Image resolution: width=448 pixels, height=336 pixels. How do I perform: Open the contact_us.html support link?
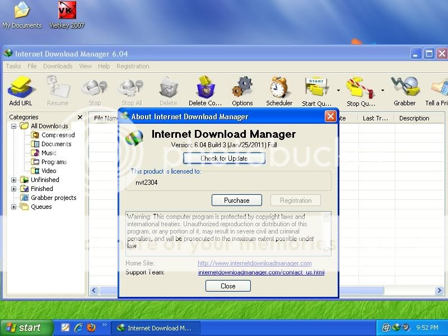tap(261, 272)
